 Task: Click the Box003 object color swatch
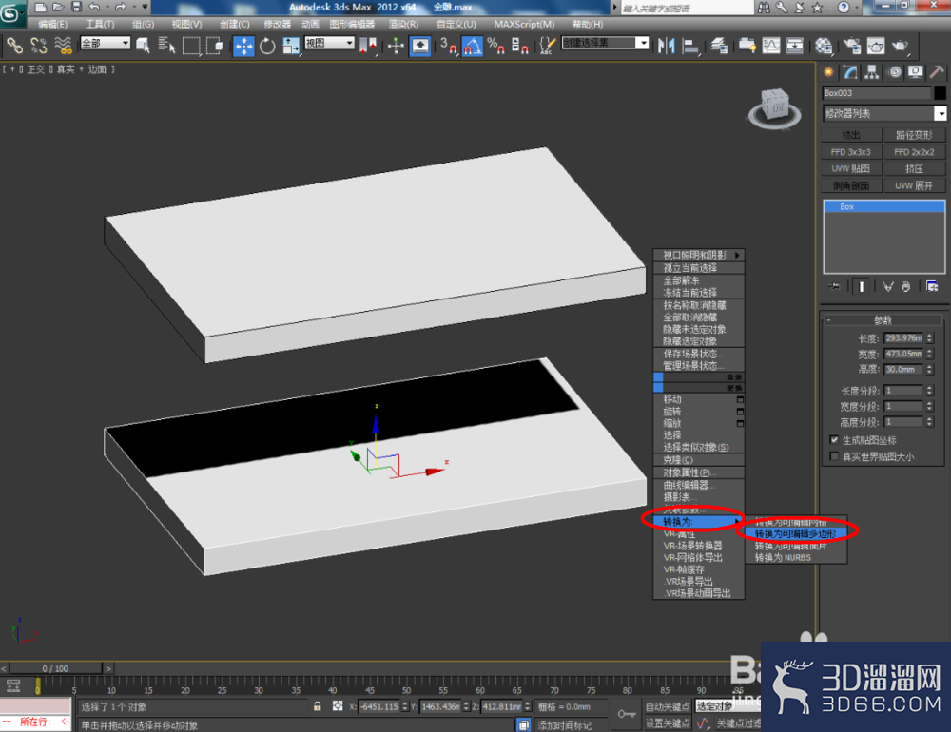[x=940, y=93]
